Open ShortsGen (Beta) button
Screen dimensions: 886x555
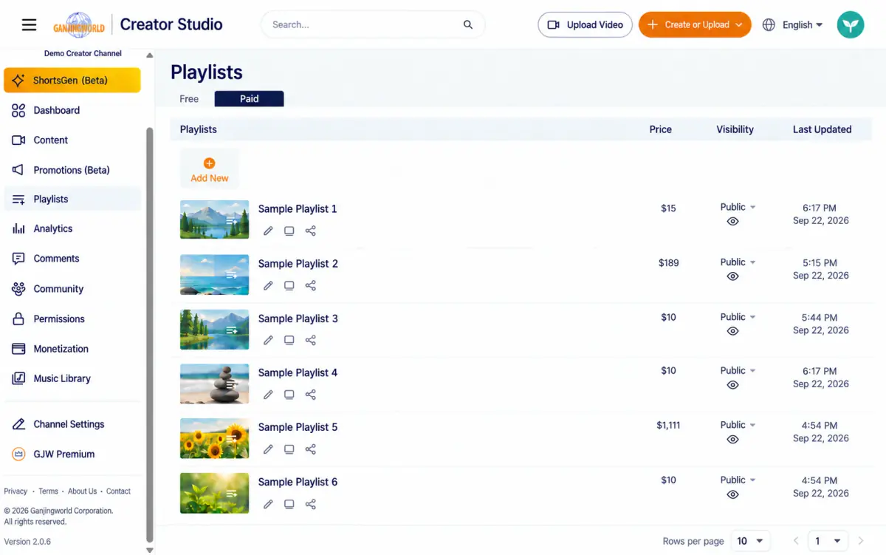72,81
